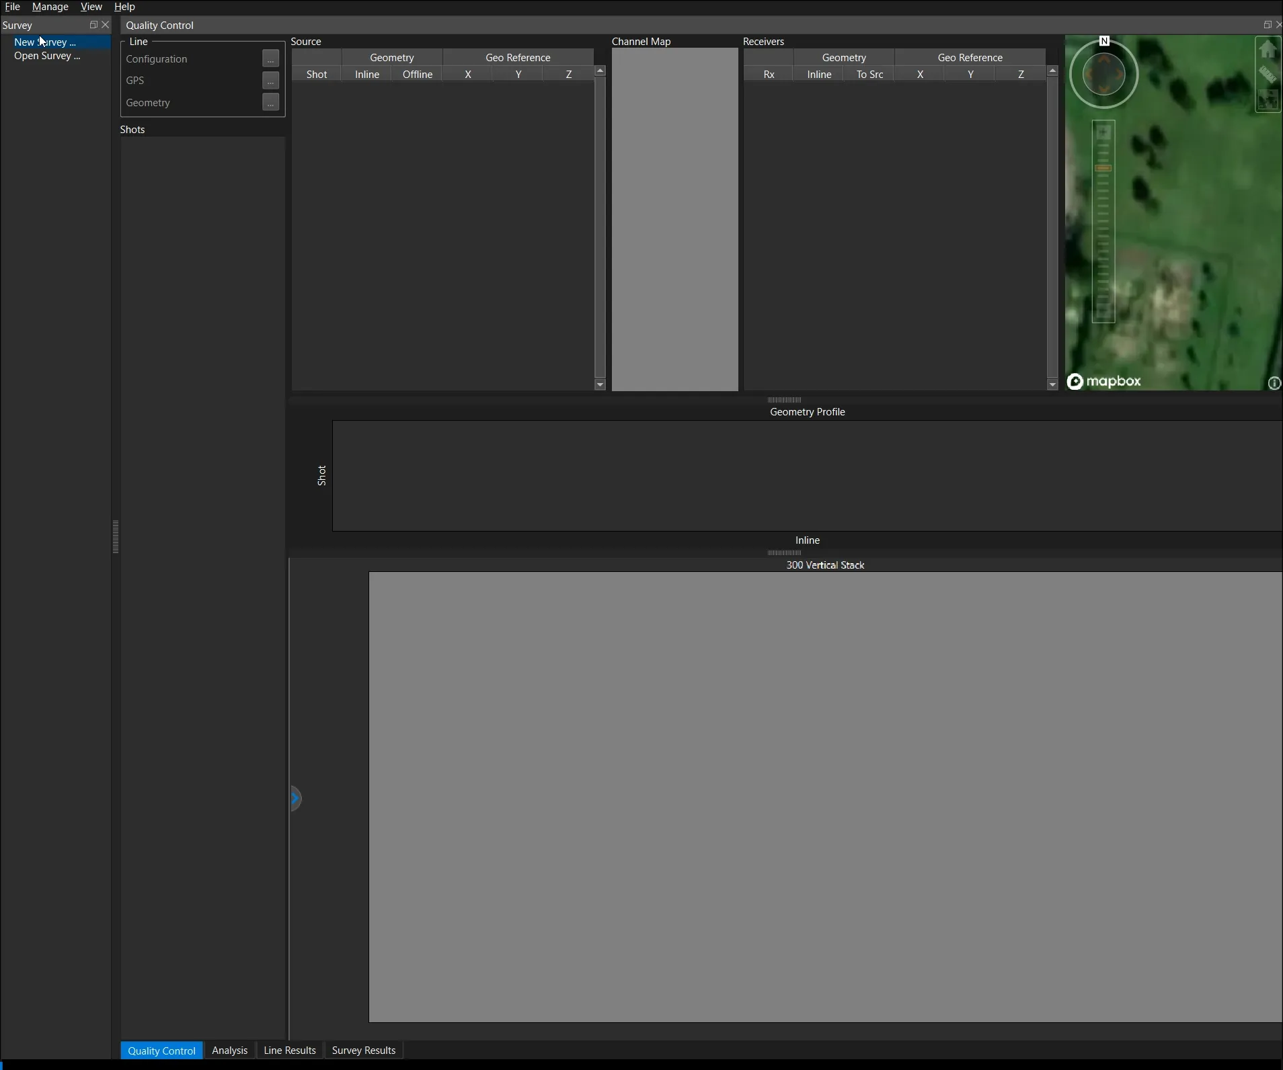Open the View menu
This screenshot has width=1283, height=1070.
click(x=91, y=7)
